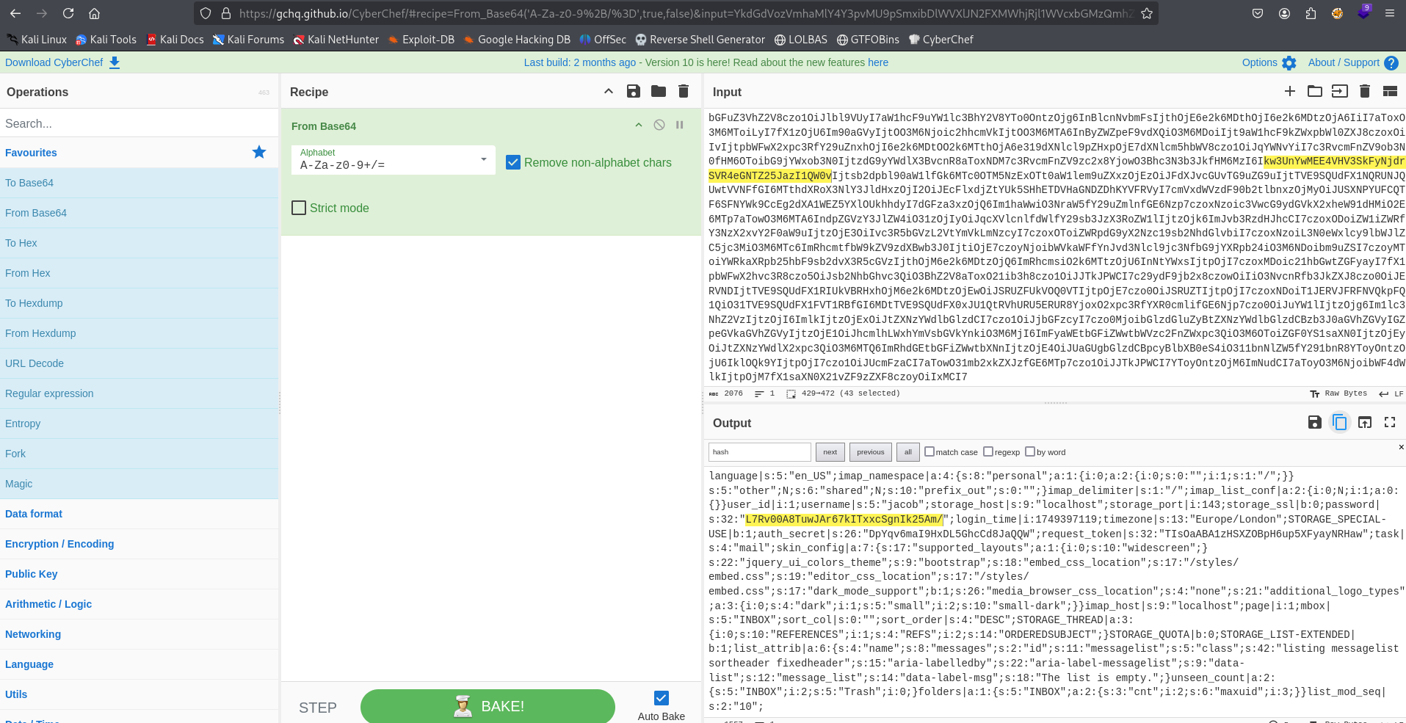Image resolution: width=1406 pixels, height=723 pixels.
Task: Set breakpoint on From Base64 step
Action: coord(680,126)
